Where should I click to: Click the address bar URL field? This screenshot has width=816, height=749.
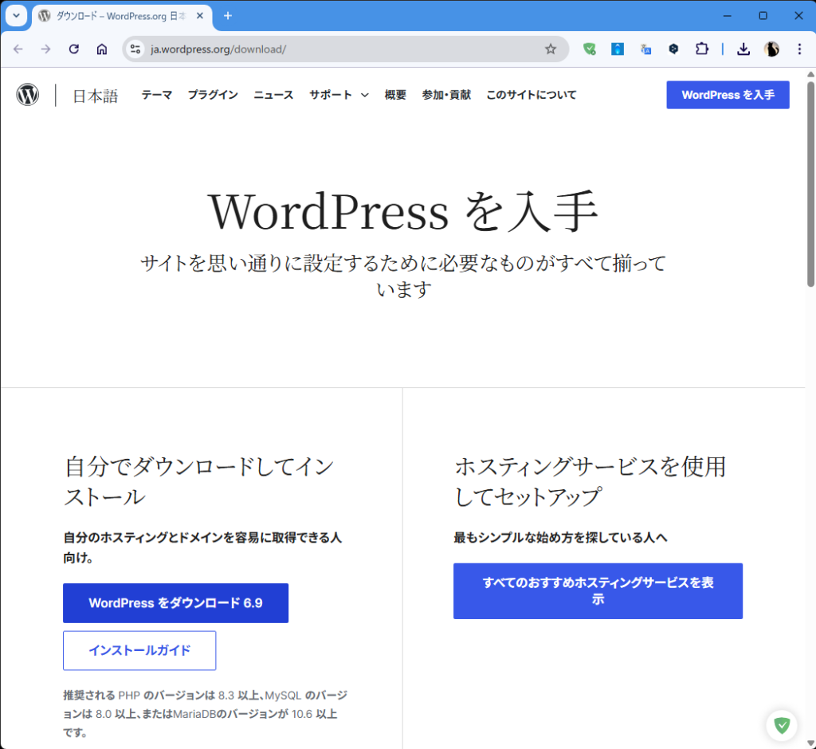coord(335,49)
